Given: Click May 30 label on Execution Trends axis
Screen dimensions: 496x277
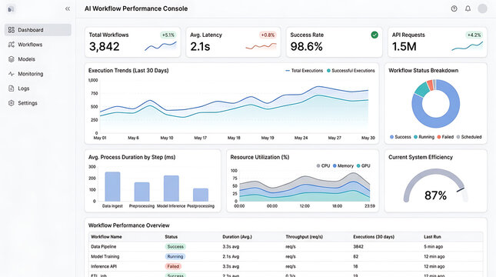Looking at the screenshot, I should coord(368,138).
